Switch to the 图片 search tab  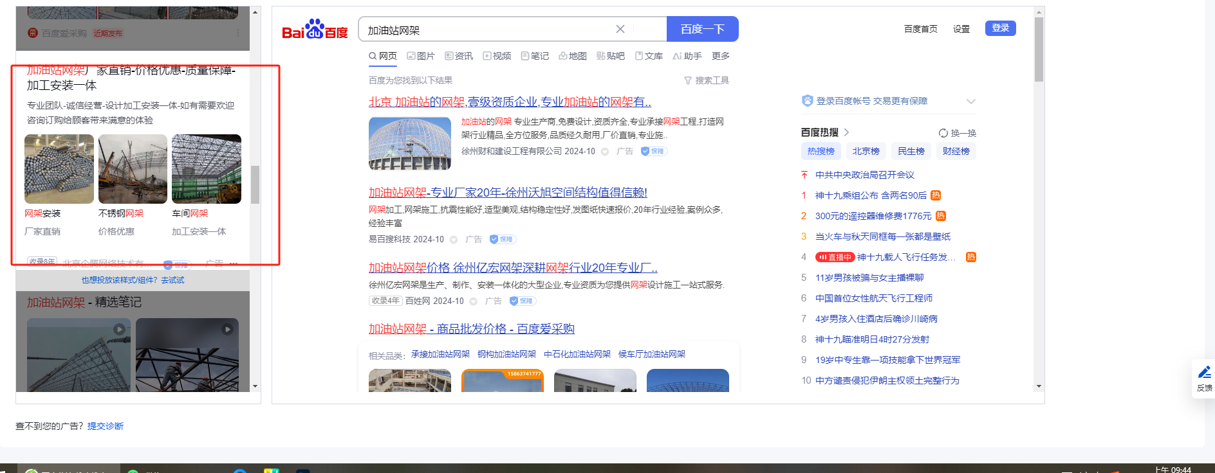click(420, 56)
